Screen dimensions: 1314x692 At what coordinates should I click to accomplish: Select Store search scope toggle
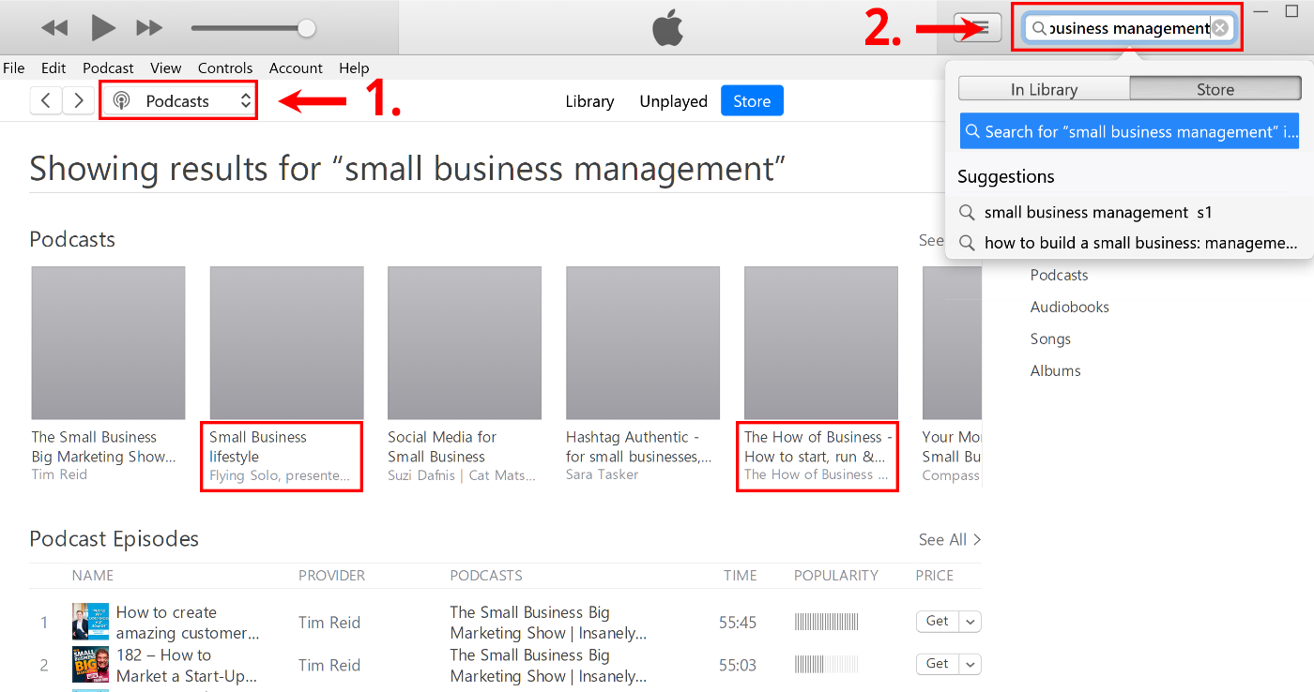pos(1215,89)
